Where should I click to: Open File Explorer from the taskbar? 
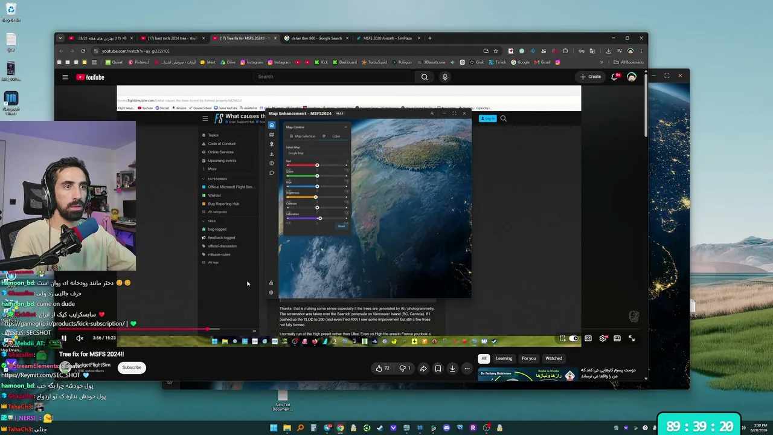tap(287, 428)
